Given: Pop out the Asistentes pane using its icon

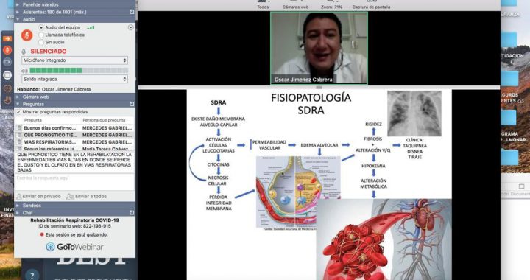Looking at the screenshot, I should [132, 12].
